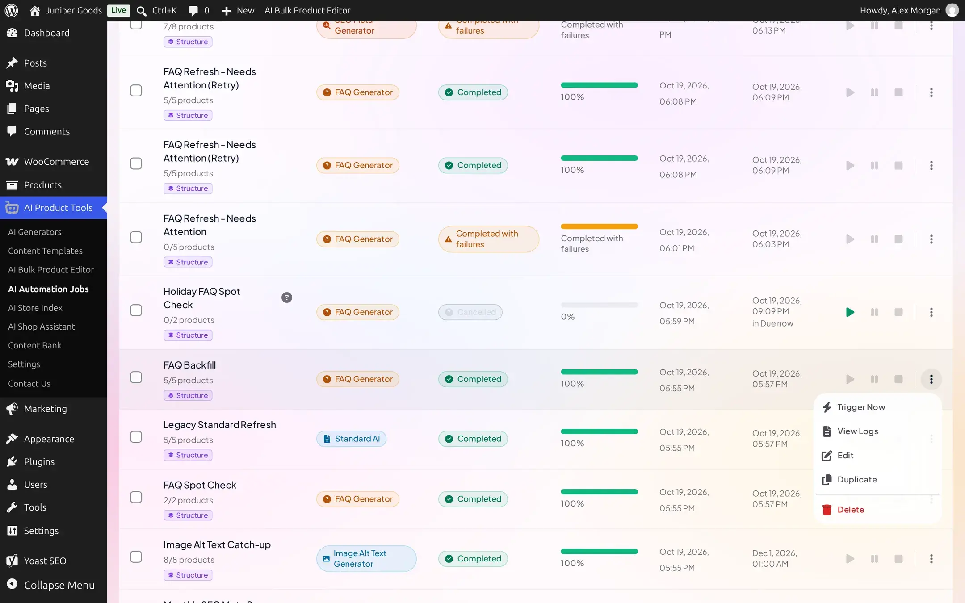Select the FAQ Spot Check 2/2 products checkbox
This screenshot has width=965, height=603.
(x=136, y=497)
